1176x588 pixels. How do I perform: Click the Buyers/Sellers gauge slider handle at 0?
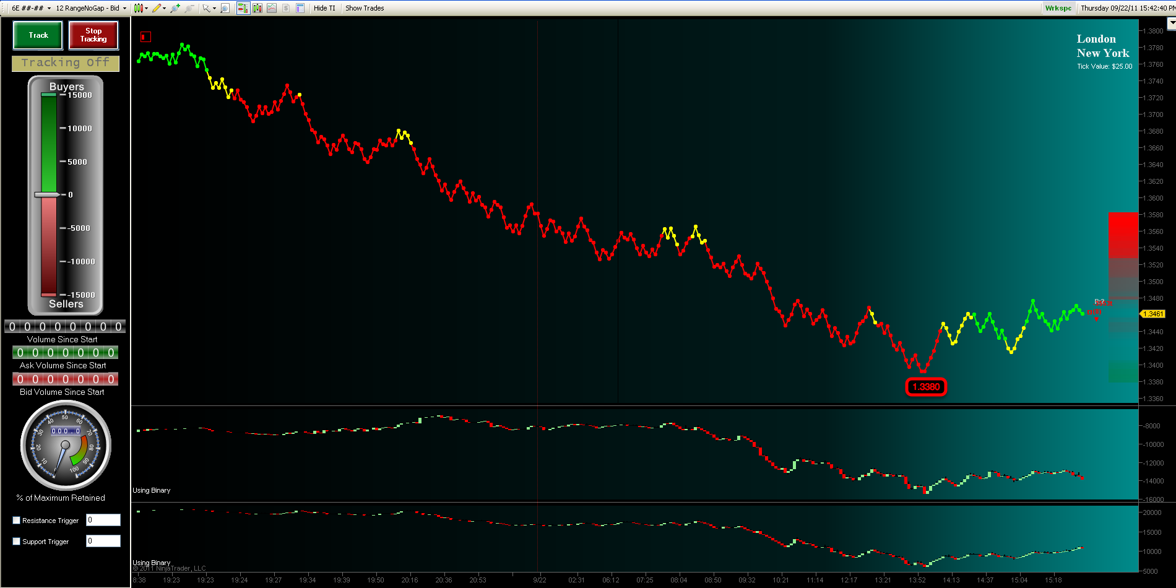point(47,194)
